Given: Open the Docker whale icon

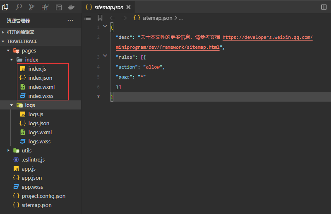Looking at the screenshot, I should 71,7.
